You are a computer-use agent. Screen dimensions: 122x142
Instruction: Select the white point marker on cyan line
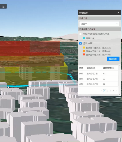(x=8, y=87)
